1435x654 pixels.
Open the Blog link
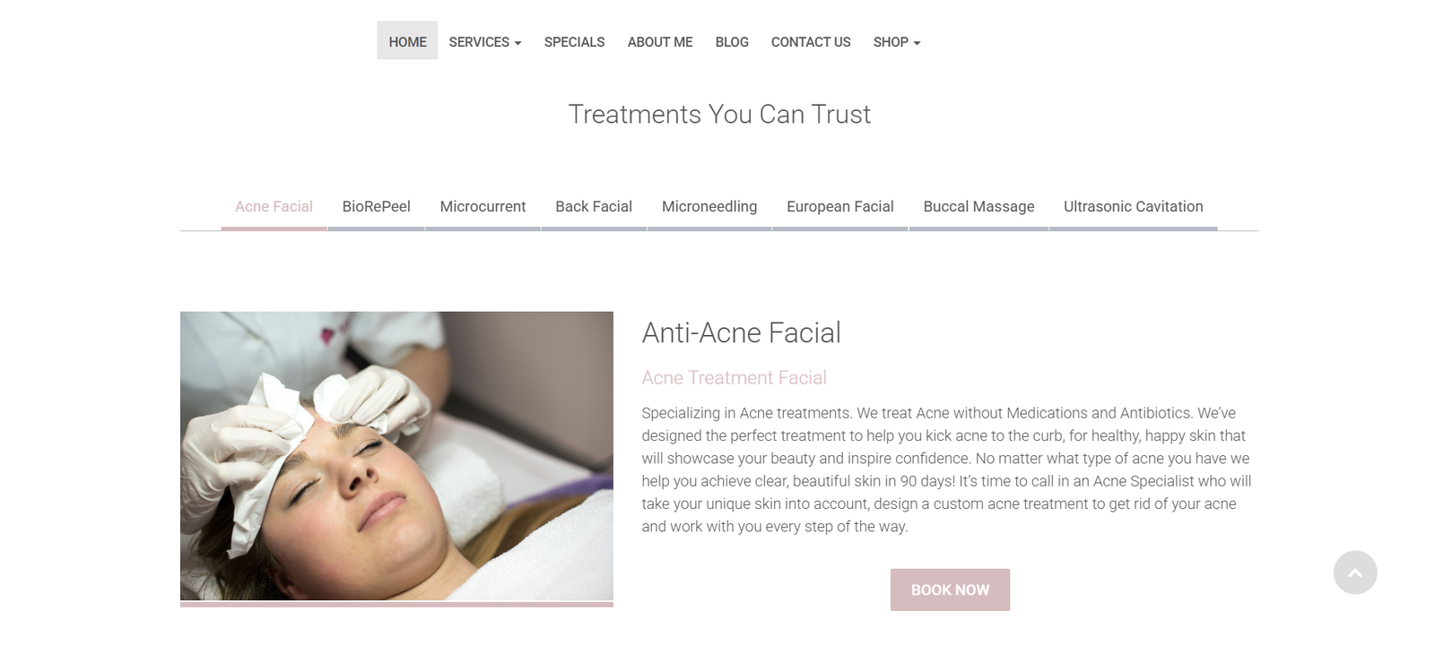[732, 42]
